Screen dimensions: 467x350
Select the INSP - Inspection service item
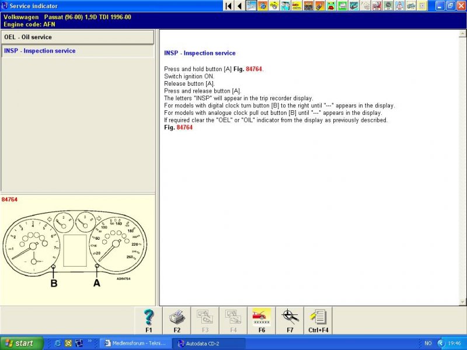tap(77, 51)
